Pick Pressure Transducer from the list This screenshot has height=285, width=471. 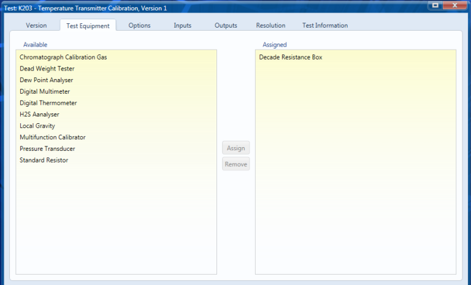pos(47,149)
